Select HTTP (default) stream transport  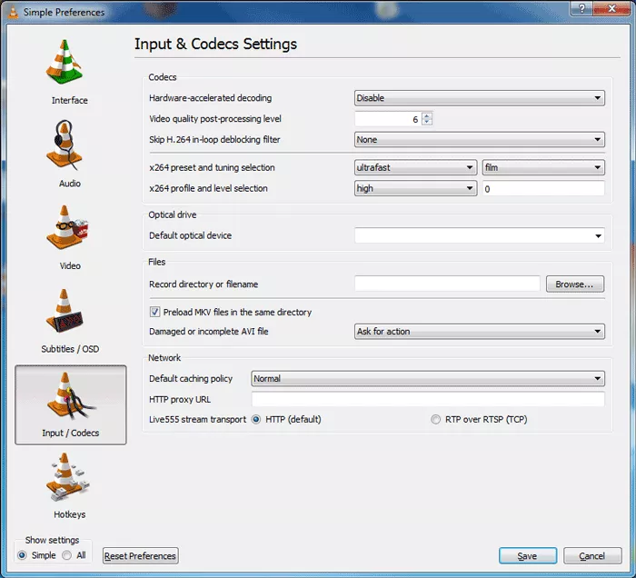point(256,419)
